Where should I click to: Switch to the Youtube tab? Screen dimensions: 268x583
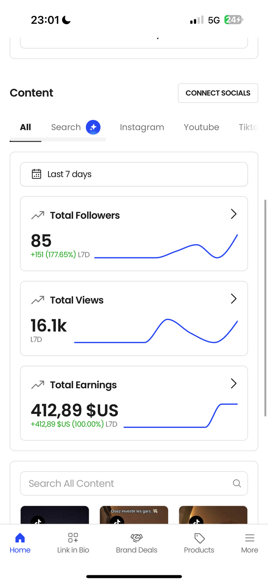coord(201,127)
